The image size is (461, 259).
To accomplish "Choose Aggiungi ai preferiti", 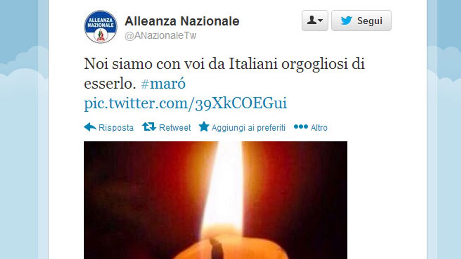I will (249, 128).
